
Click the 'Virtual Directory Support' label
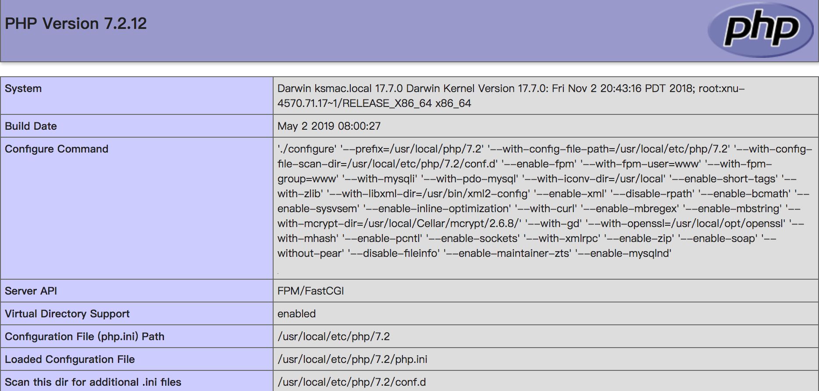pos(67,314)
